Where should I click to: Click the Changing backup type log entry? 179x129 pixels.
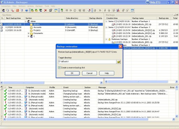click(x=89, y=94)
